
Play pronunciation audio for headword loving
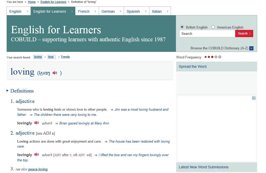(55, 73)
